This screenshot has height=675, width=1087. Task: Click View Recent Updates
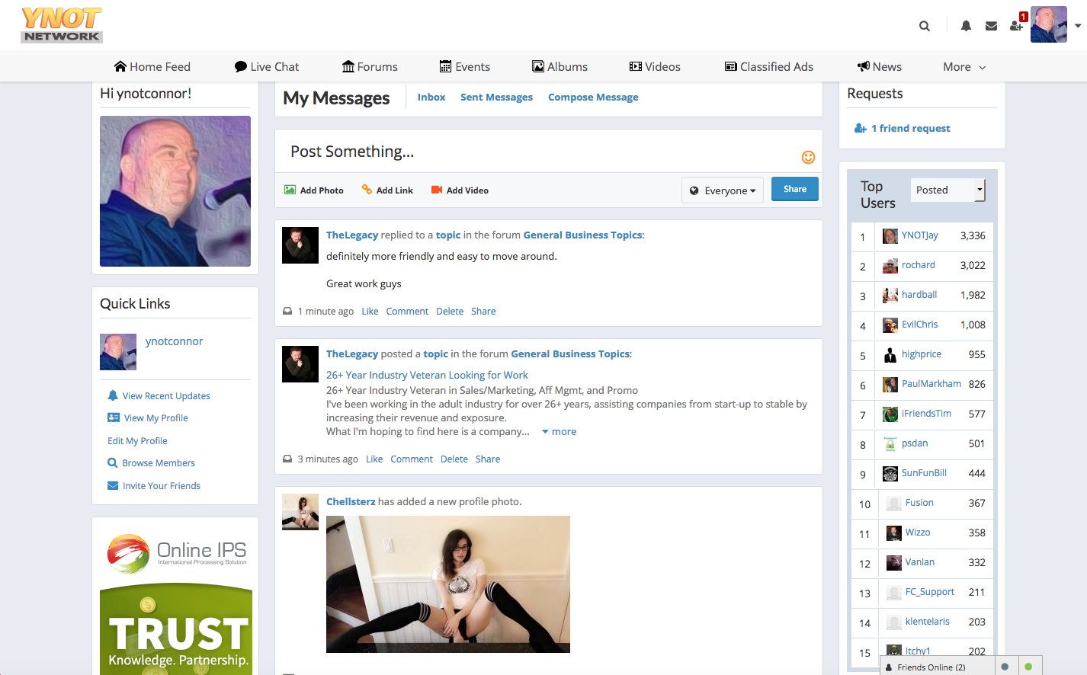click(x=159, y=395)
